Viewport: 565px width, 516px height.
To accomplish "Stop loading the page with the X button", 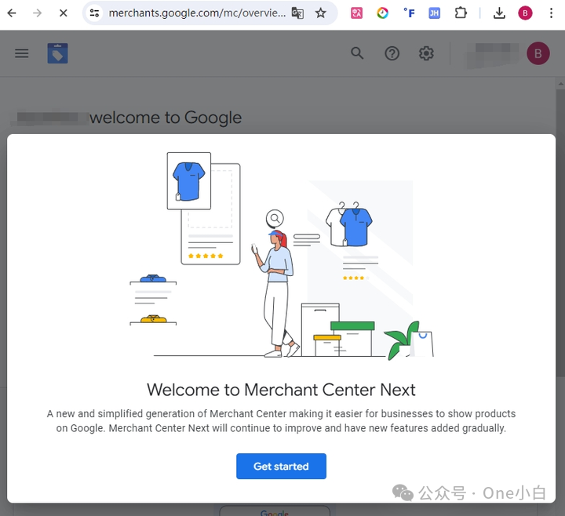I will (x=63, y=13).
